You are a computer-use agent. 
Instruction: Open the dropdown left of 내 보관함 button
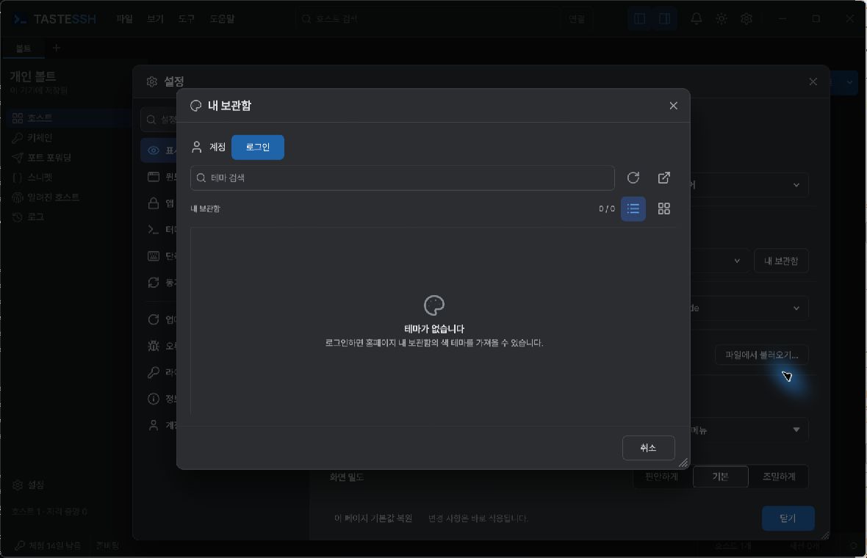[719, 261]
